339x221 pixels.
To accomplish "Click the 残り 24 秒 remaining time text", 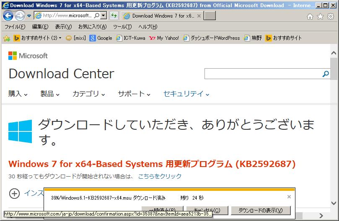I will 192,198.
